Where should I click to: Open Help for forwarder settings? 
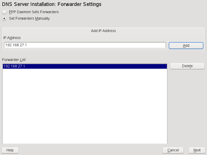[x=10, y=150]
